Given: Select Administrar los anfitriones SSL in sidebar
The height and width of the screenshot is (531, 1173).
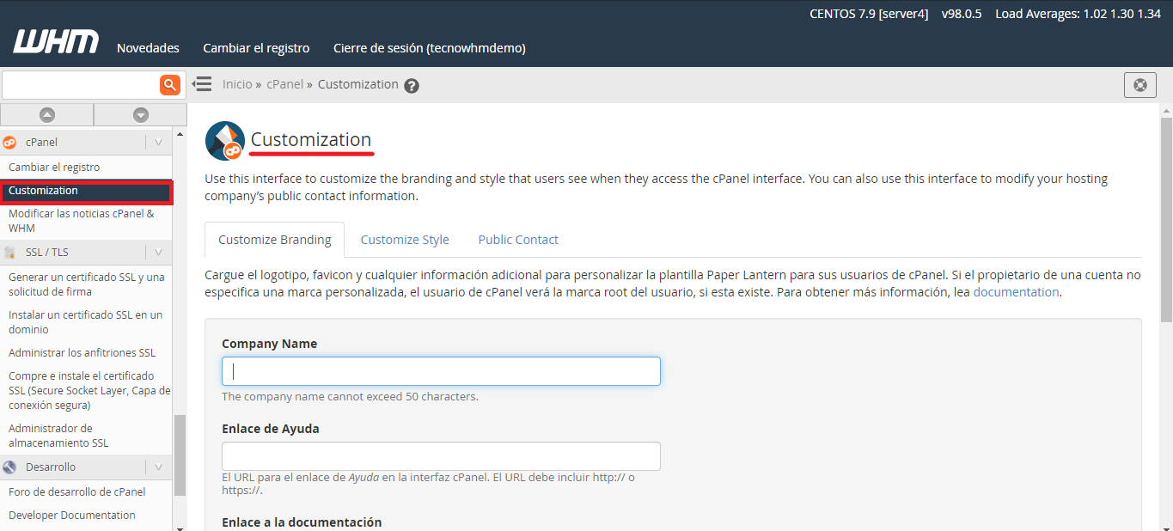Looking at the screenshot, I should pyautogui.click(x=82, y=352).
